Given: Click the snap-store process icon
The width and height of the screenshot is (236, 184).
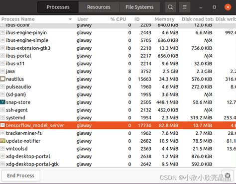Looking at the screenshot, I should [x=2, y=102].
